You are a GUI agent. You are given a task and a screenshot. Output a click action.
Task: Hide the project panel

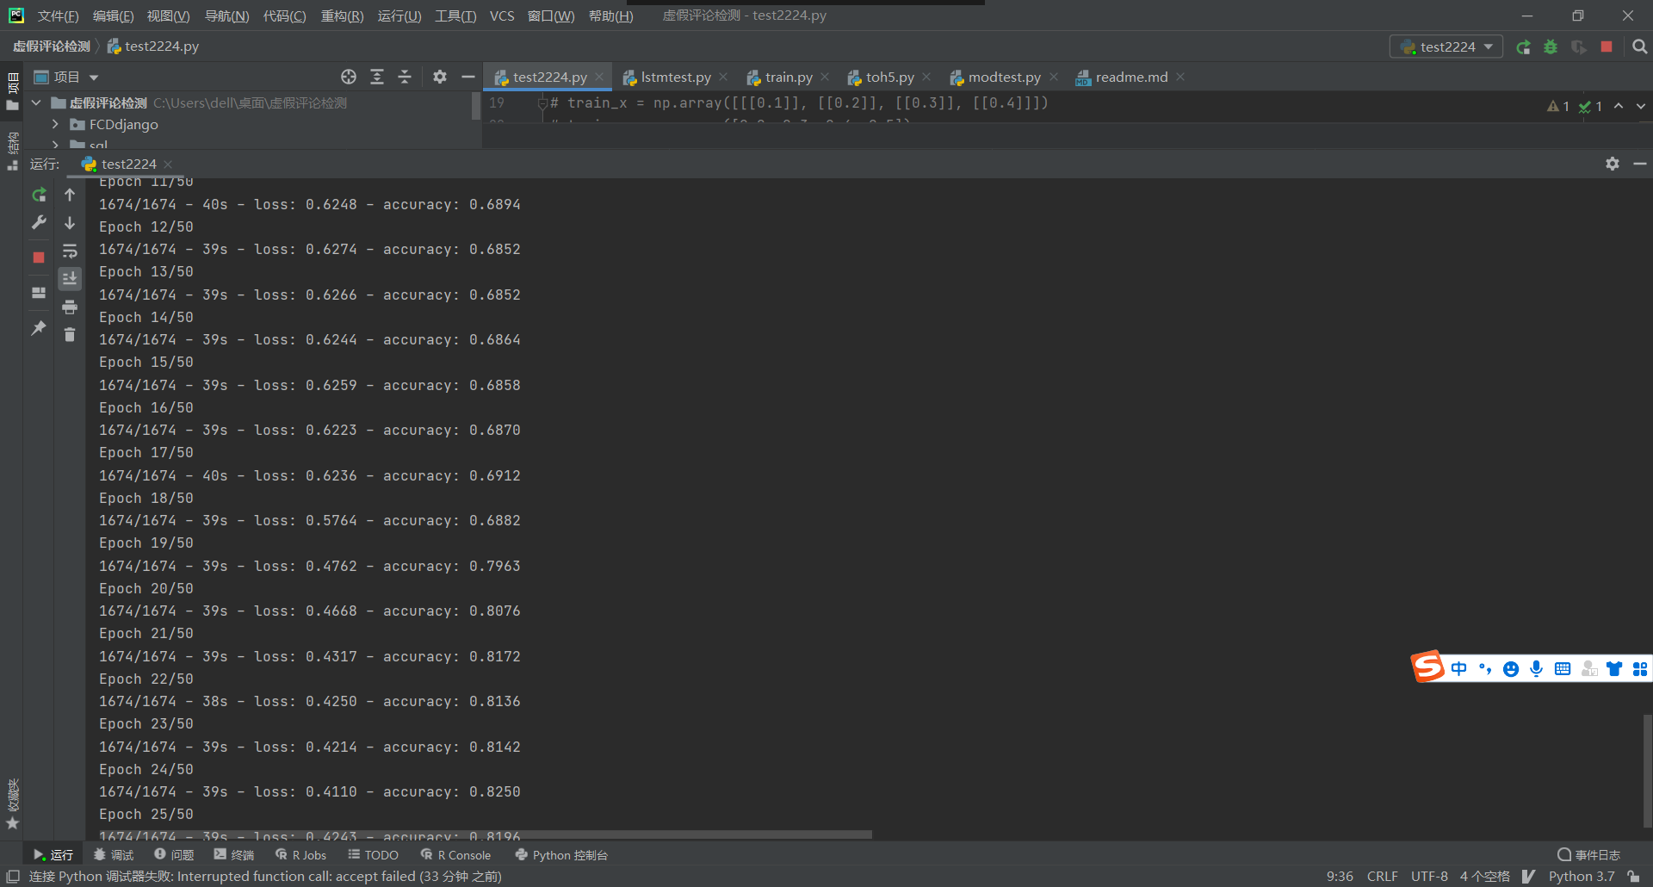(467, 77)
